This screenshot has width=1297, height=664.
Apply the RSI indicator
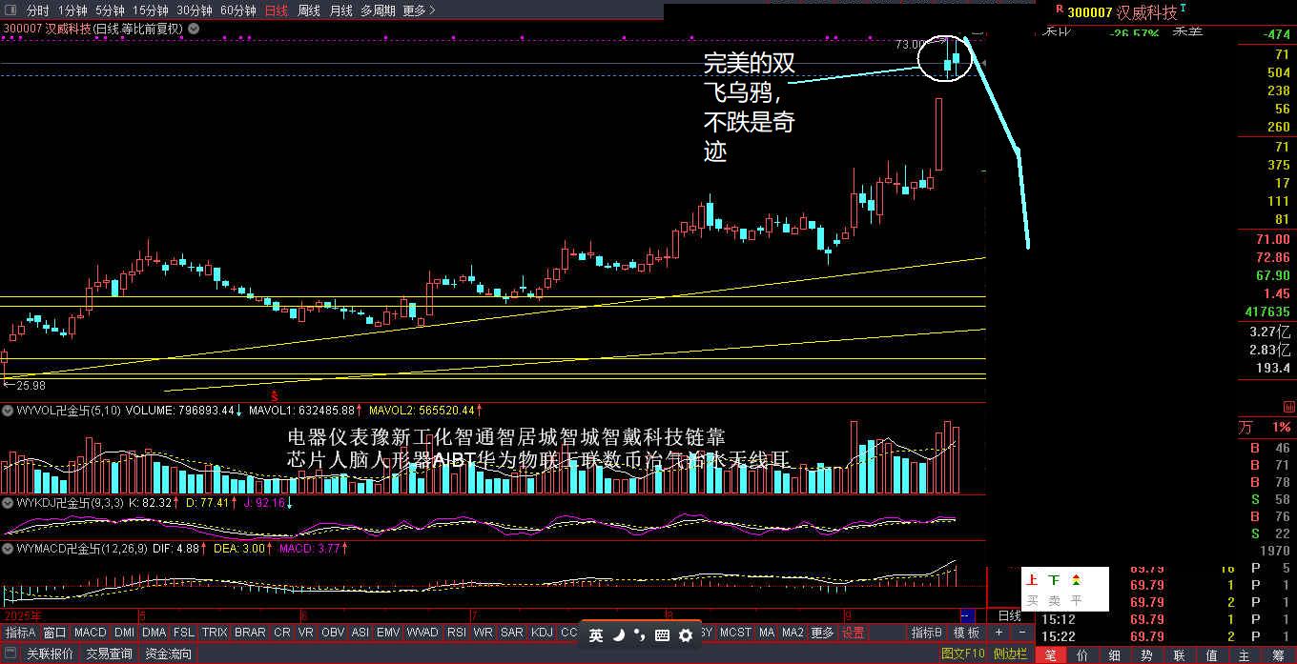pos(457,633)
